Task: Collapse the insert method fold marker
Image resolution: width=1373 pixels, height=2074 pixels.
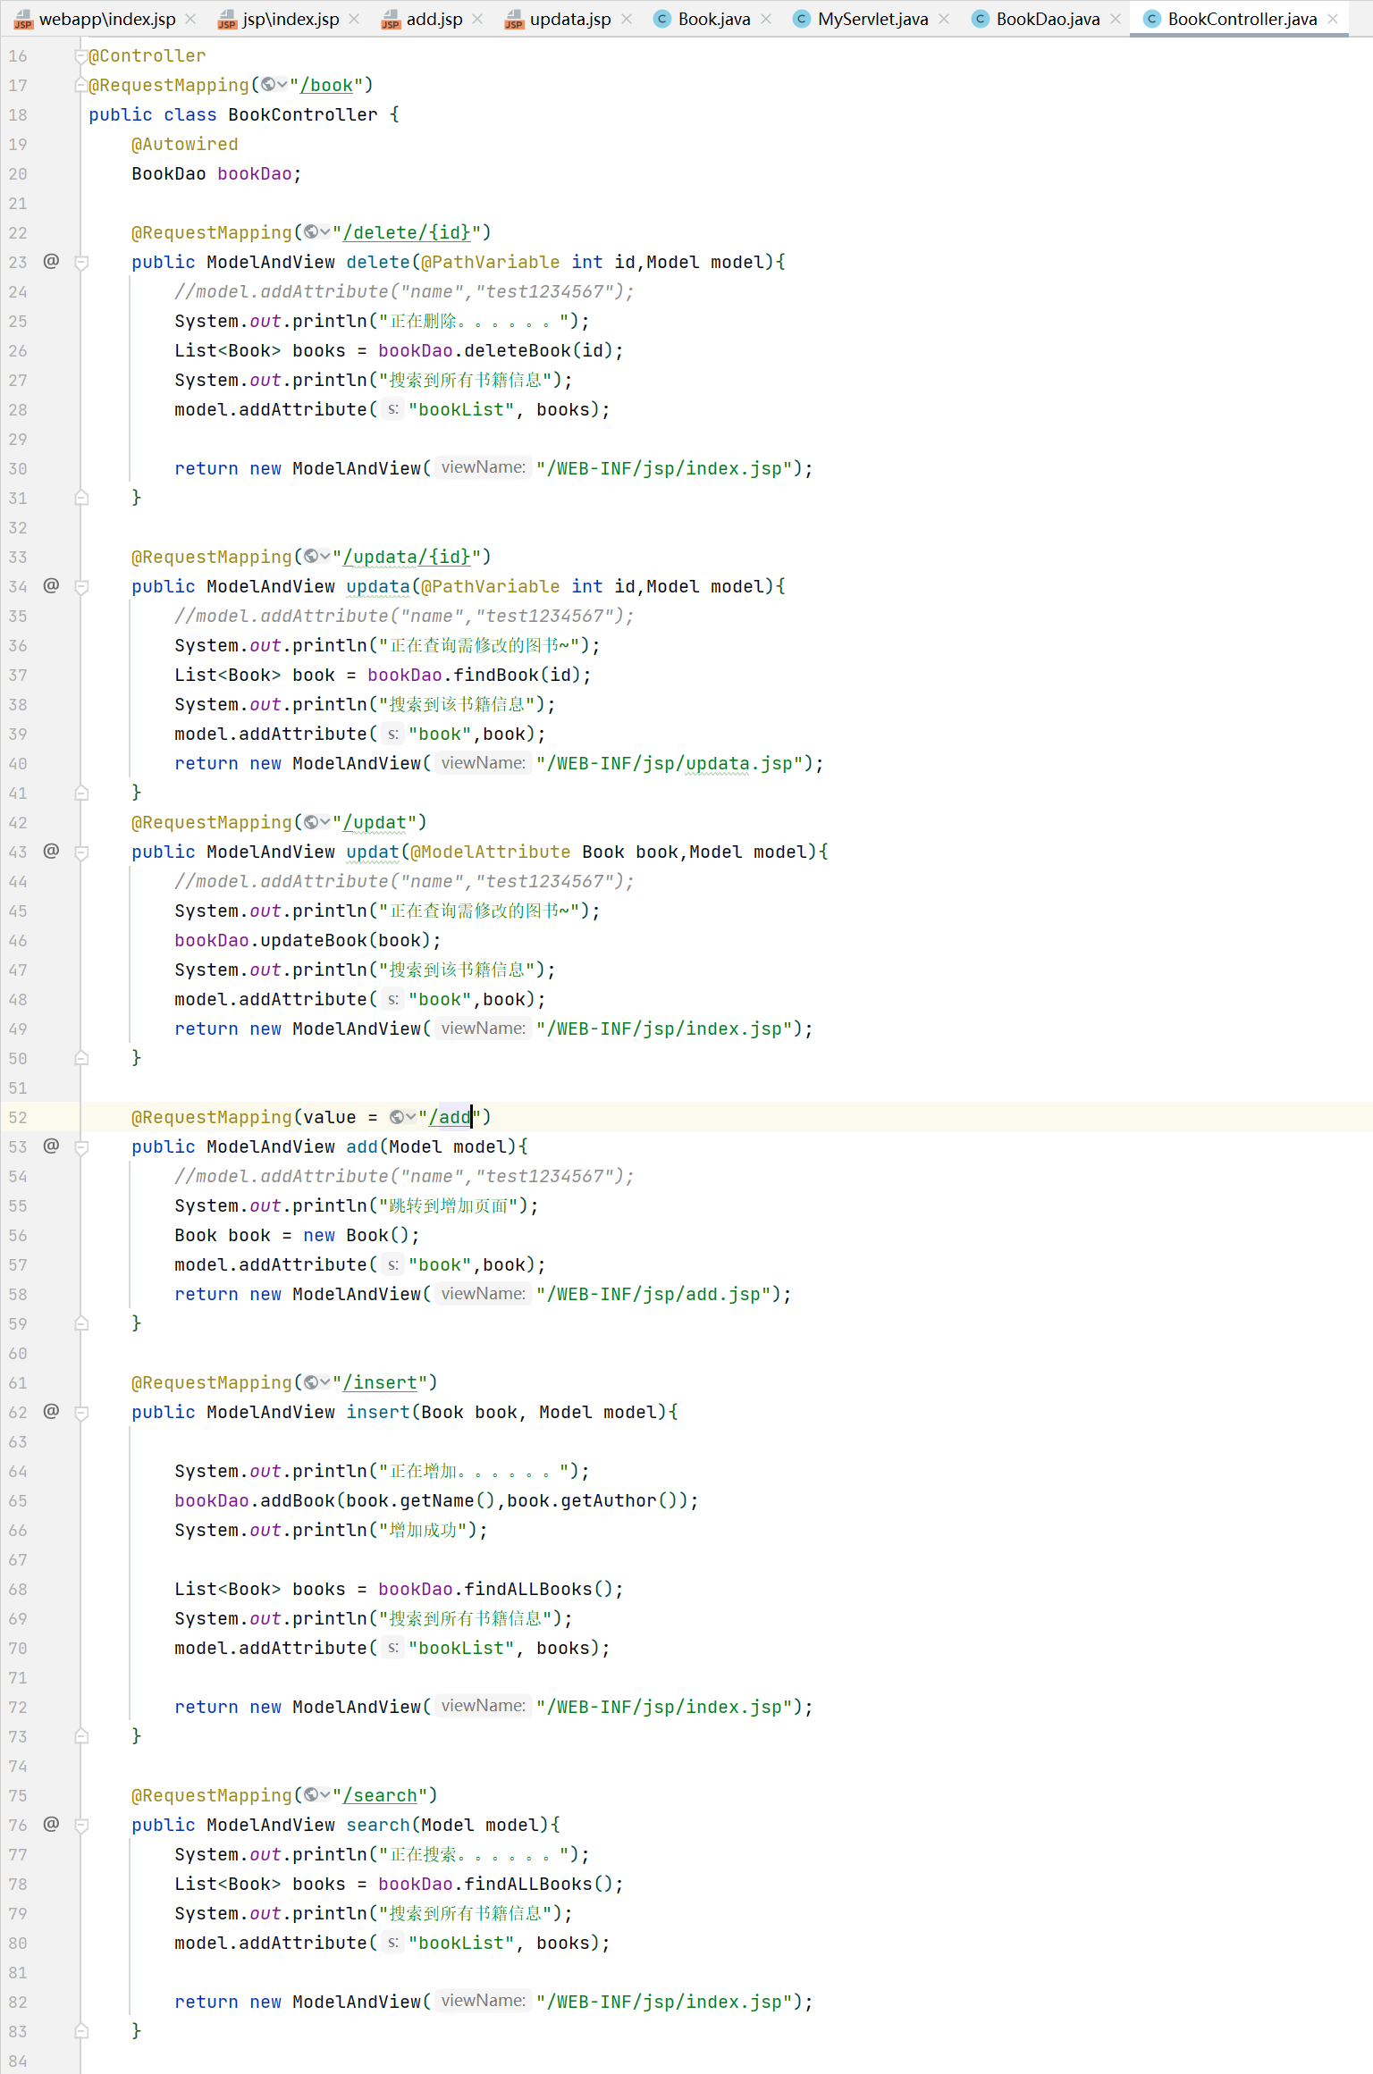Action: (81, 1412)
